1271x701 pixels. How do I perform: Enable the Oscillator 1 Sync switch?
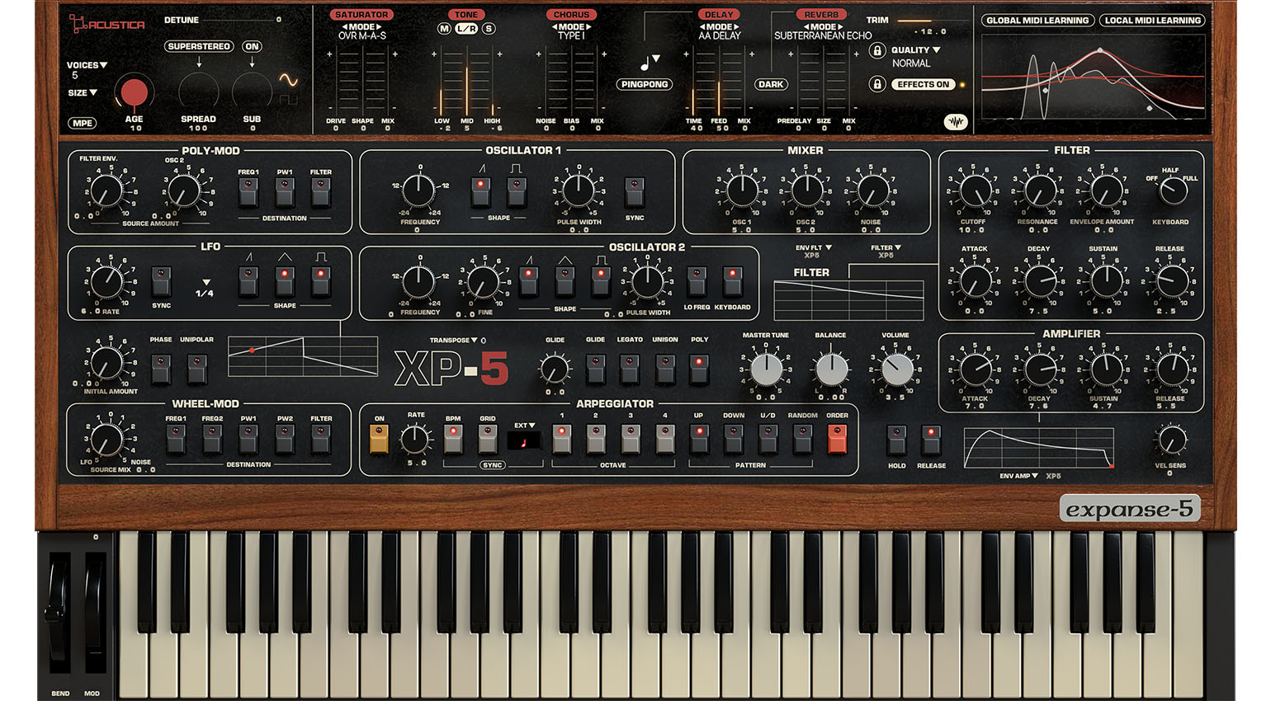[x=635, y=193]
